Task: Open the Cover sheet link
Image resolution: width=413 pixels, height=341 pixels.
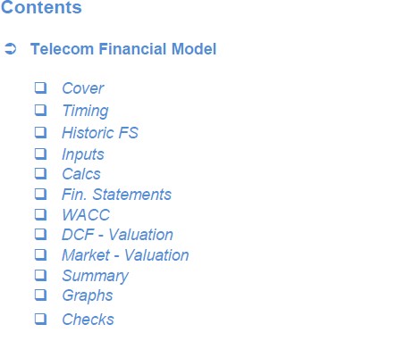Action: pyautogui.click(x=83, y=88)
